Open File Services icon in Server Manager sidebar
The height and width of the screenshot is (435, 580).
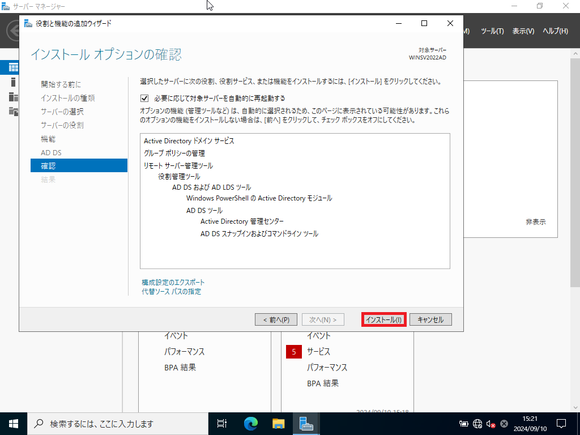(x=14, y=111)
